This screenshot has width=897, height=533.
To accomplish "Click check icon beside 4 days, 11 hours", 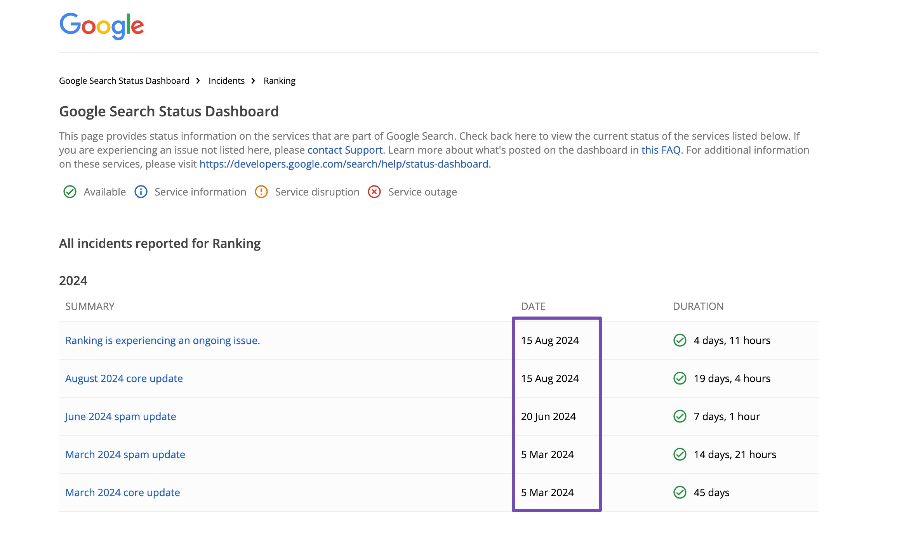I will pos(680,340).
